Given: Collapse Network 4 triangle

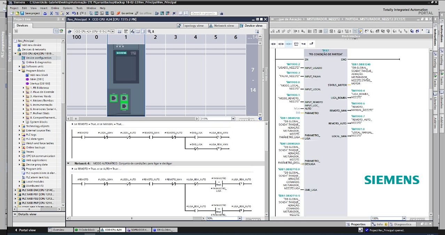Looking at the screenshot, I should (x=69, y=163).
